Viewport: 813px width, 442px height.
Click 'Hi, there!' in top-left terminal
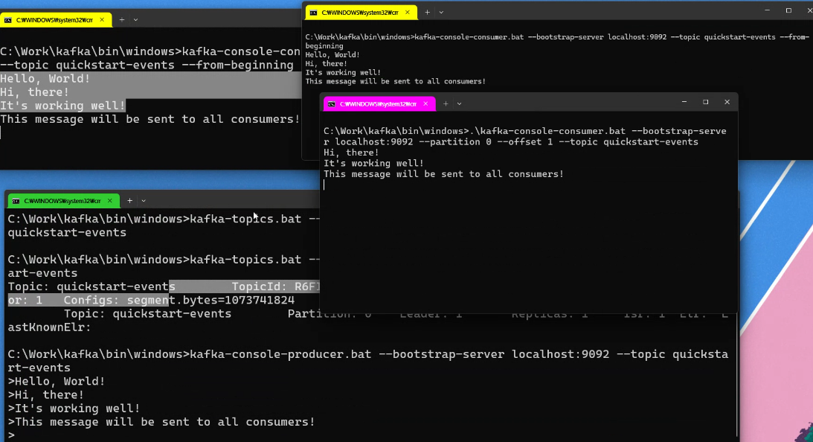point(34,92)
